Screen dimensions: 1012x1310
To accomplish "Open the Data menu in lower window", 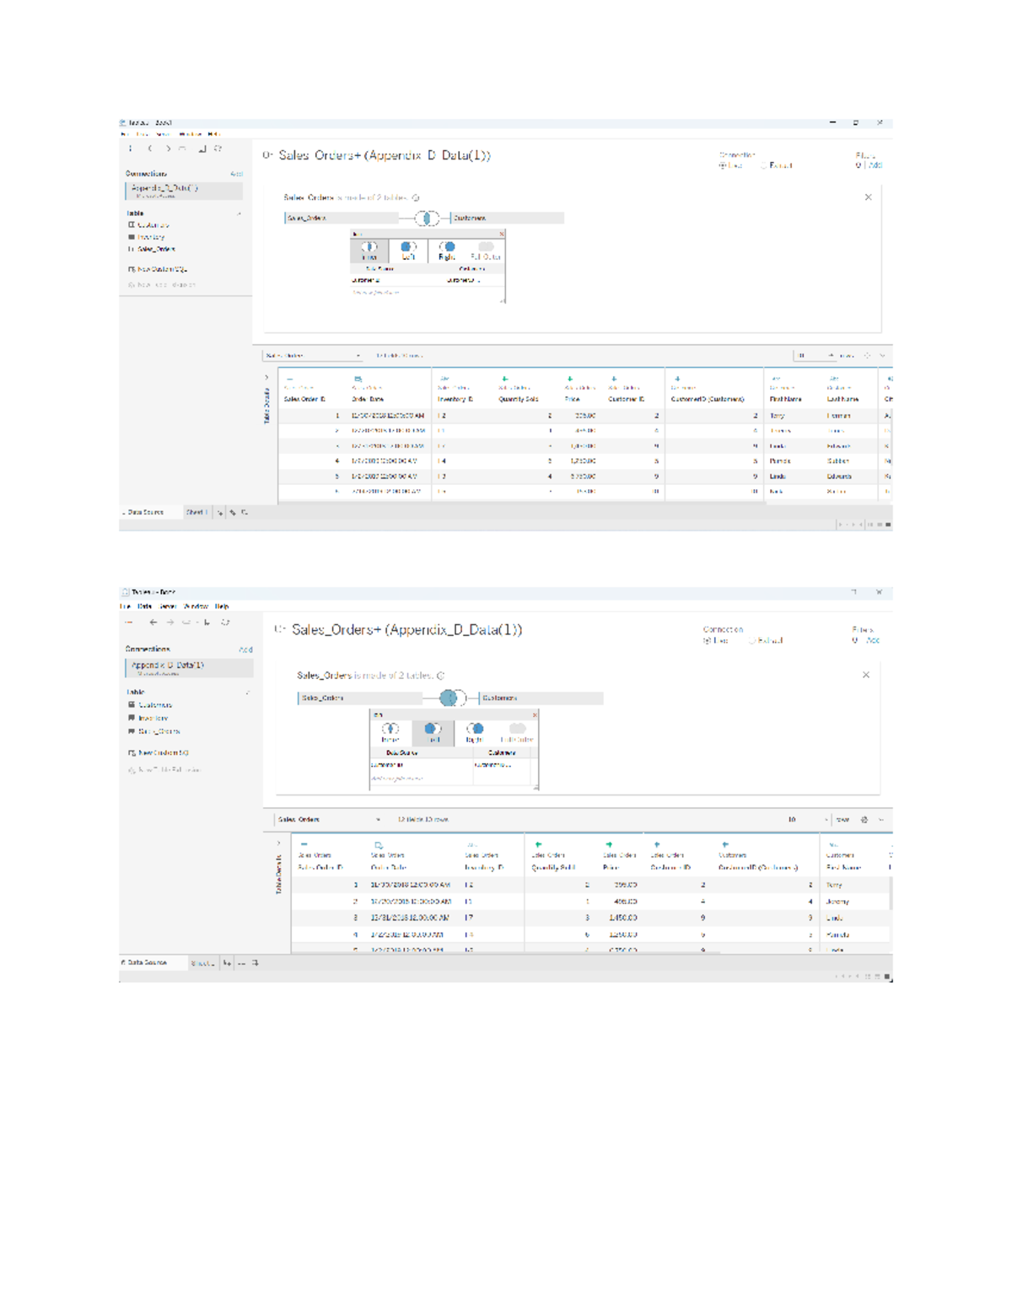I will tap(144, 606).
